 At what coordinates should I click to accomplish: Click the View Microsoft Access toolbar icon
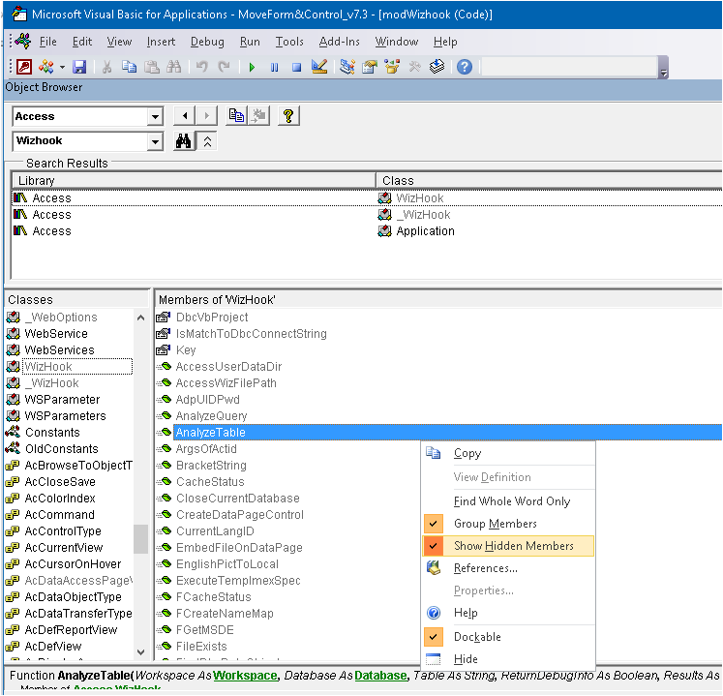point(23,67)
